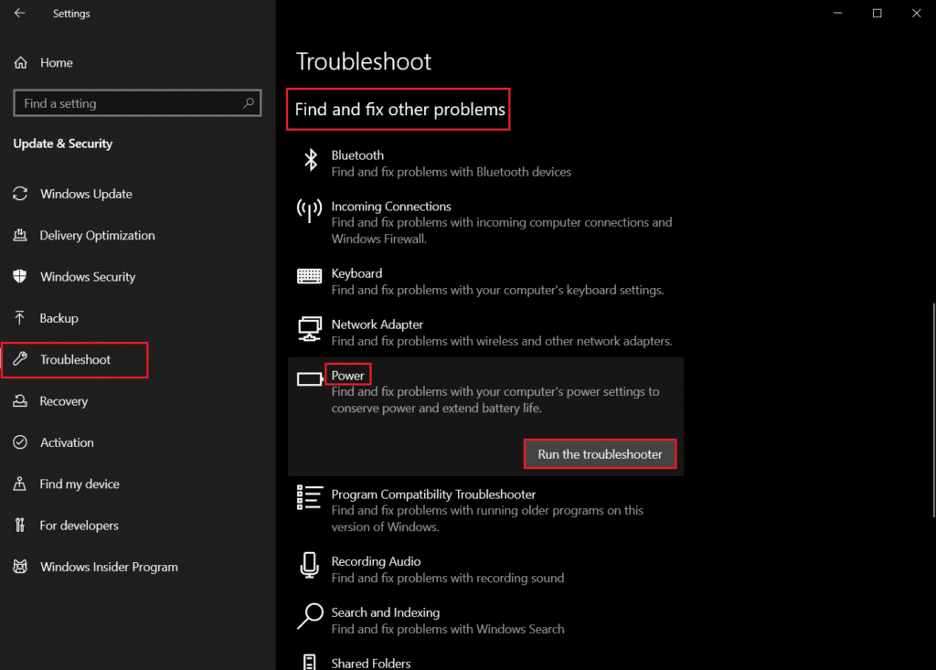
Task: Open the Activation section
Action: [68, 441]
